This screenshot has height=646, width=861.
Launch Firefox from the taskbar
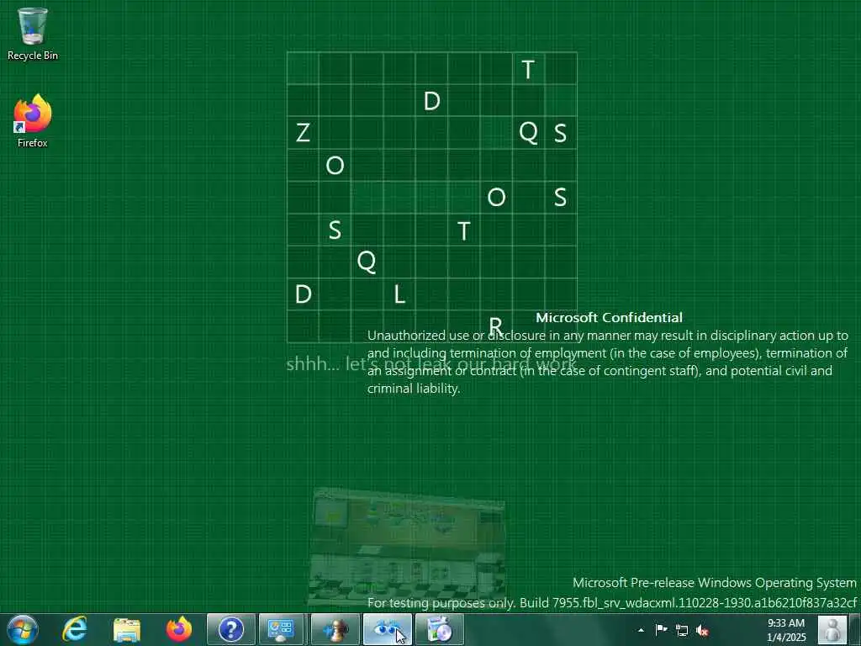tap(179, 629)
